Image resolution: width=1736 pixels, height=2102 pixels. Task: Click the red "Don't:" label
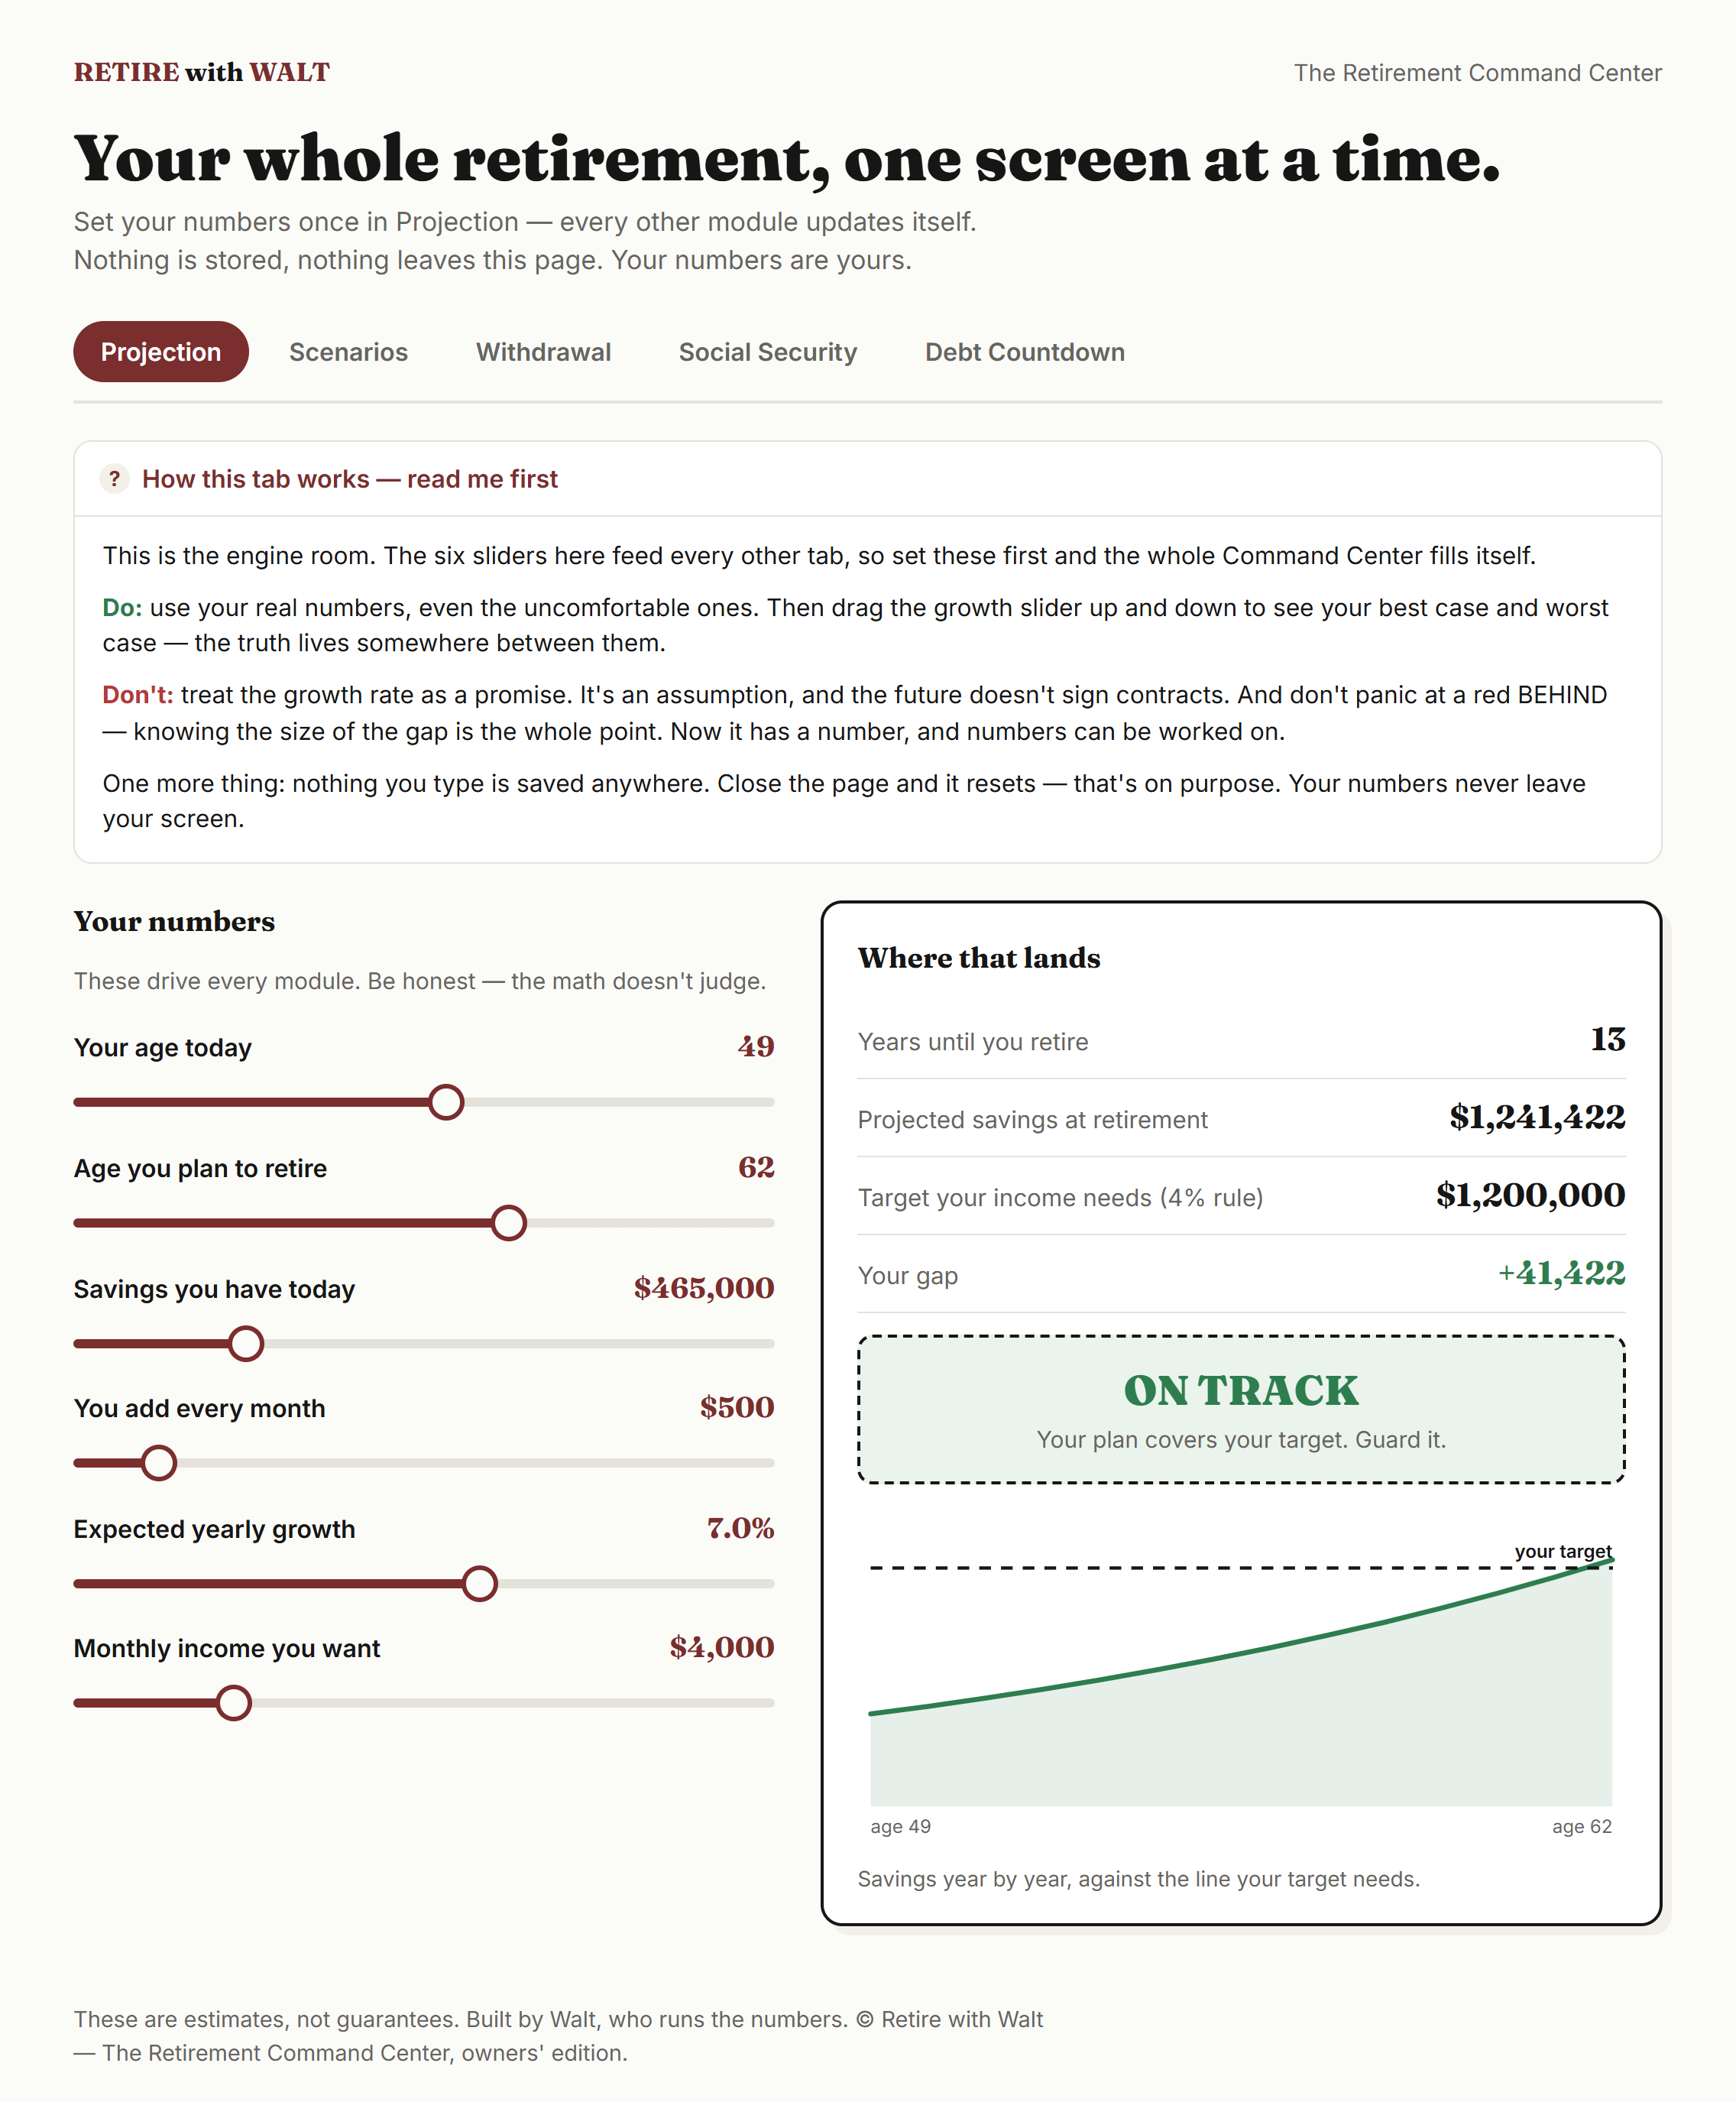[x=138, y=696]
